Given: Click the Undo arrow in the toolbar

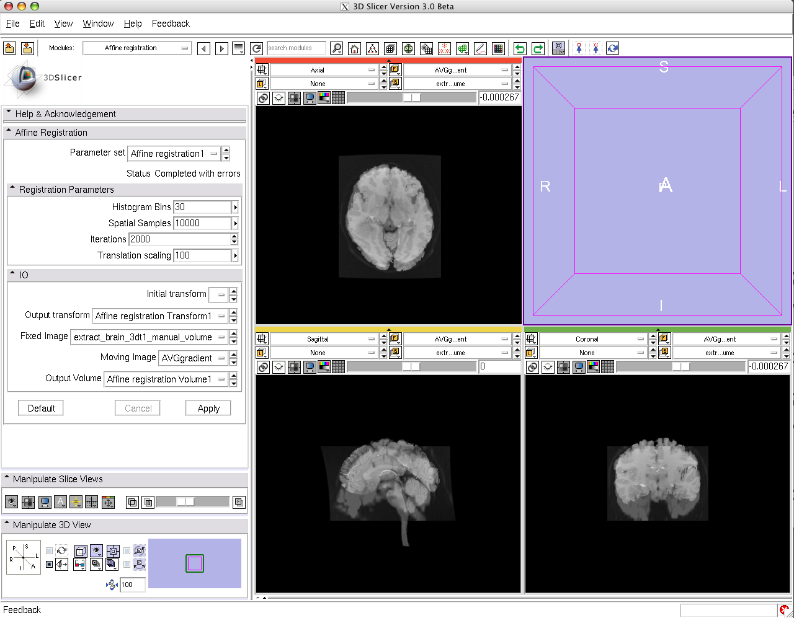Looking at the screenshot, I should [x=520, y=48].
